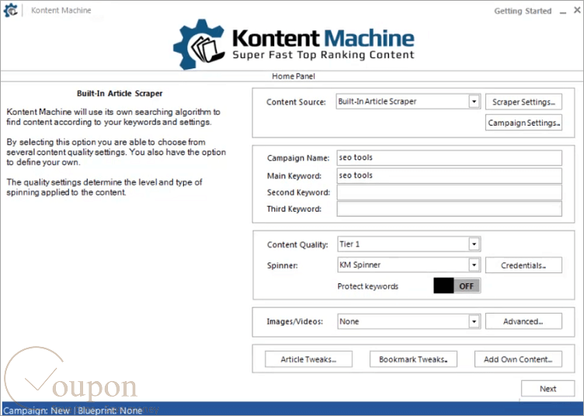Click the Protect keywords label
Image resolution: width=584 pixels, height=416 pixels.
click(x=367, y=286)
